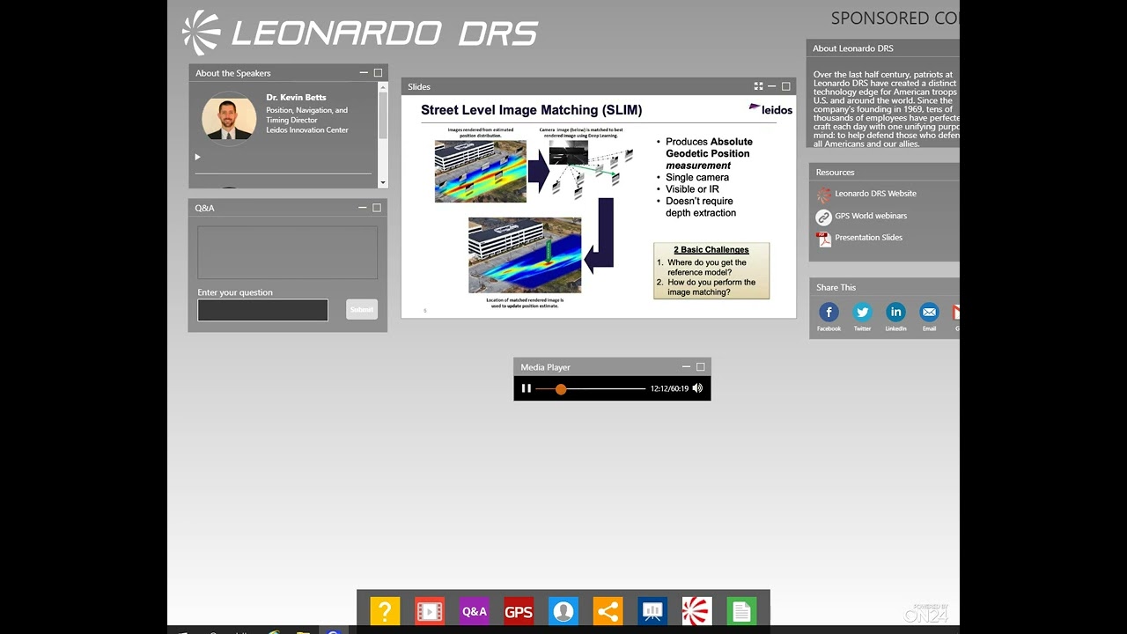Viewport: 1127px width, 634px height.
Task: Open the Leonardo DRS Website link
Action: (x=875, y=194)
